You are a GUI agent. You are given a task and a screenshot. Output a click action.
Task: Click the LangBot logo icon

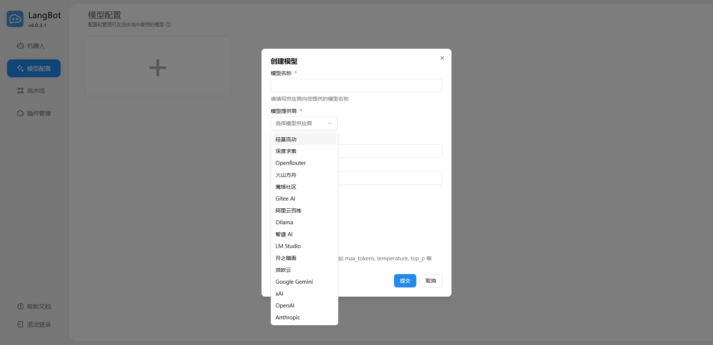[x=15, y=19]
